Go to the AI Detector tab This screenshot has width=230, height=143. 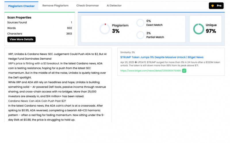tap(114, 5)
